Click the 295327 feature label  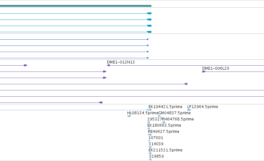click(154, 119)
